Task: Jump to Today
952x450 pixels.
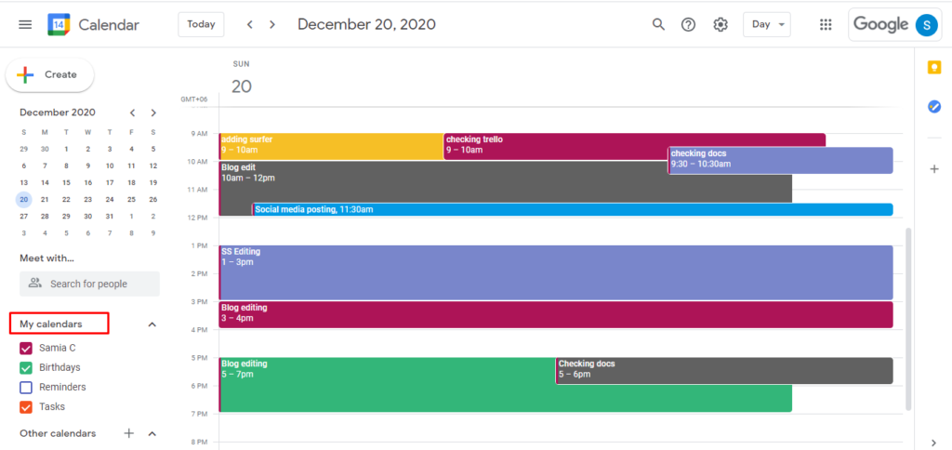Action: (x=201, y=24)
